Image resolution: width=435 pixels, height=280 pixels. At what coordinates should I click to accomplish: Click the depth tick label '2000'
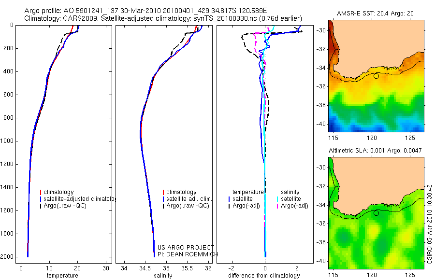[x=7, y=257]
